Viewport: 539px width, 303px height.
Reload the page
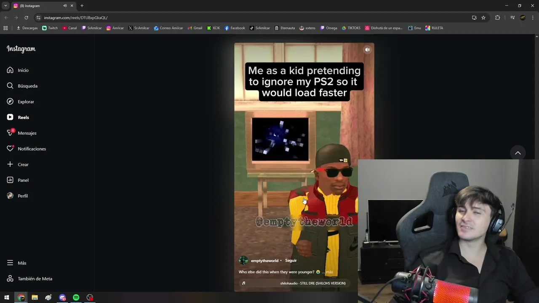pos(26,18)
